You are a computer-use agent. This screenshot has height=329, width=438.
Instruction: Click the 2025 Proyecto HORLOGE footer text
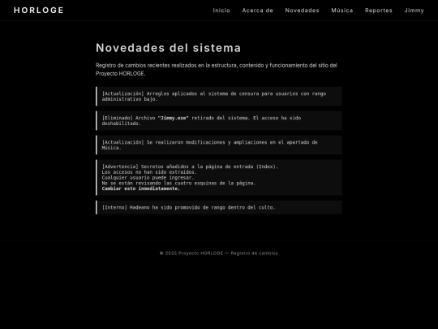click(x=219, y=253)
